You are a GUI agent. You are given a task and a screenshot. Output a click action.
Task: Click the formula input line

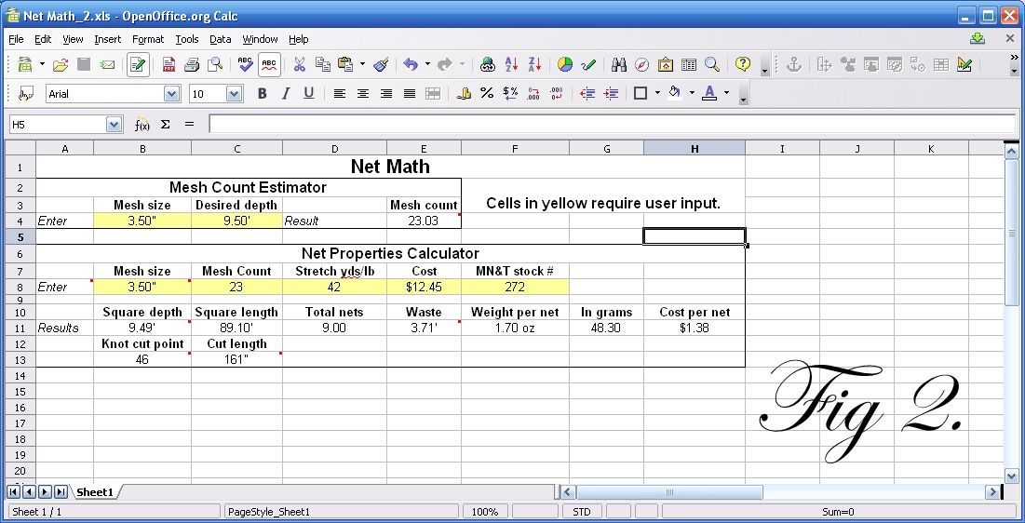tap(612, 124)
